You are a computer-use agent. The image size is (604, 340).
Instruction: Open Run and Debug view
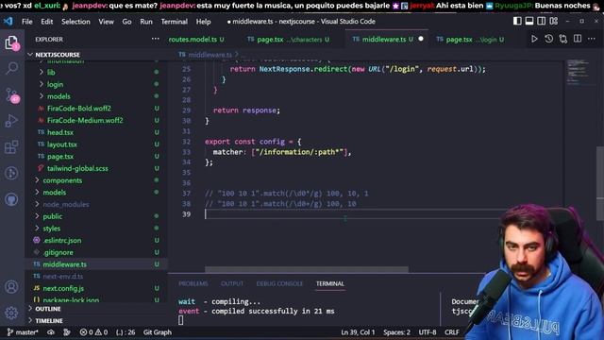11,121
